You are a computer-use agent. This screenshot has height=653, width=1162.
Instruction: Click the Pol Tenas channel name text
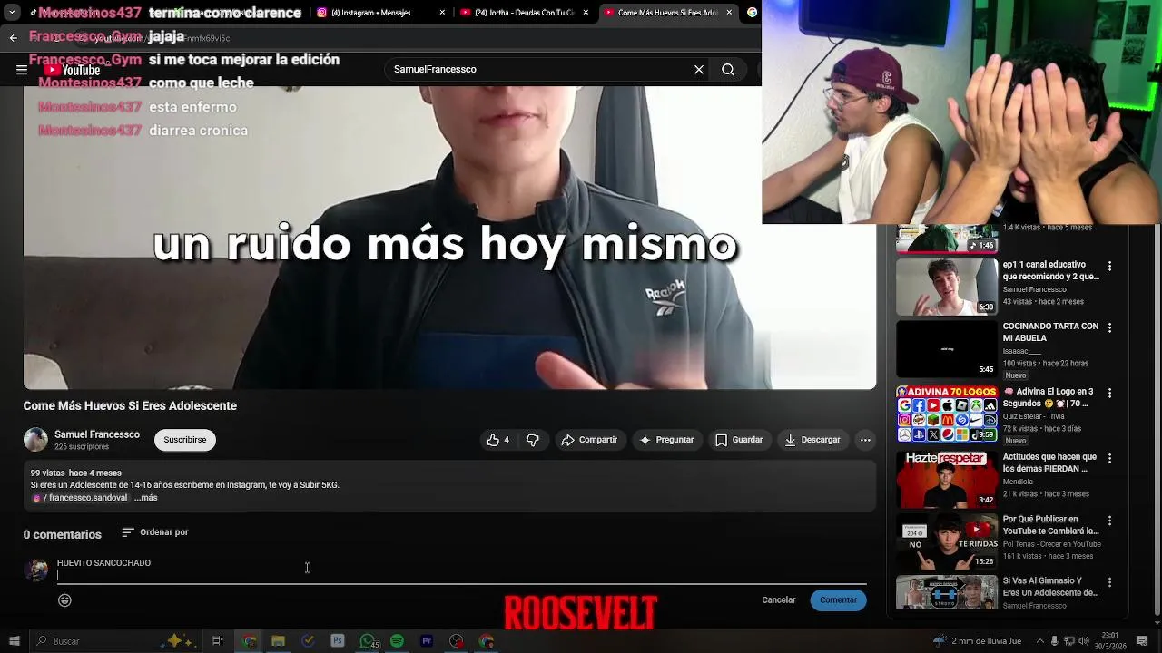(x=1052, y=544)
